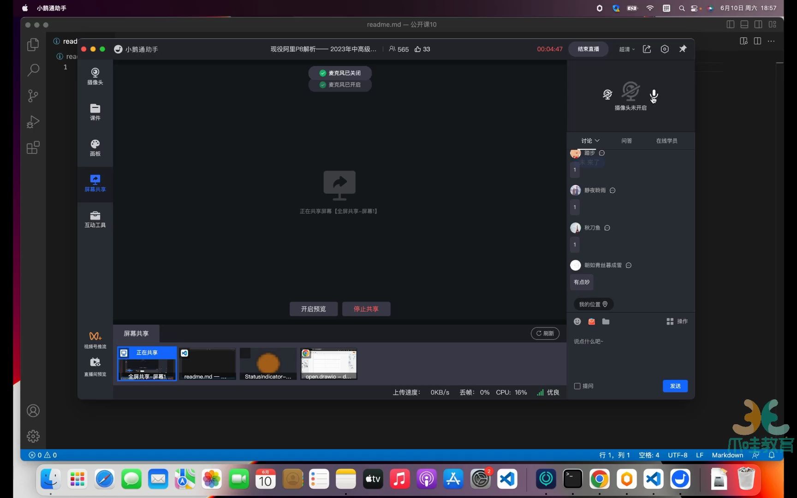797x498 pixels.
Task: Toggle the microphone icon
Action: (654, 95)
